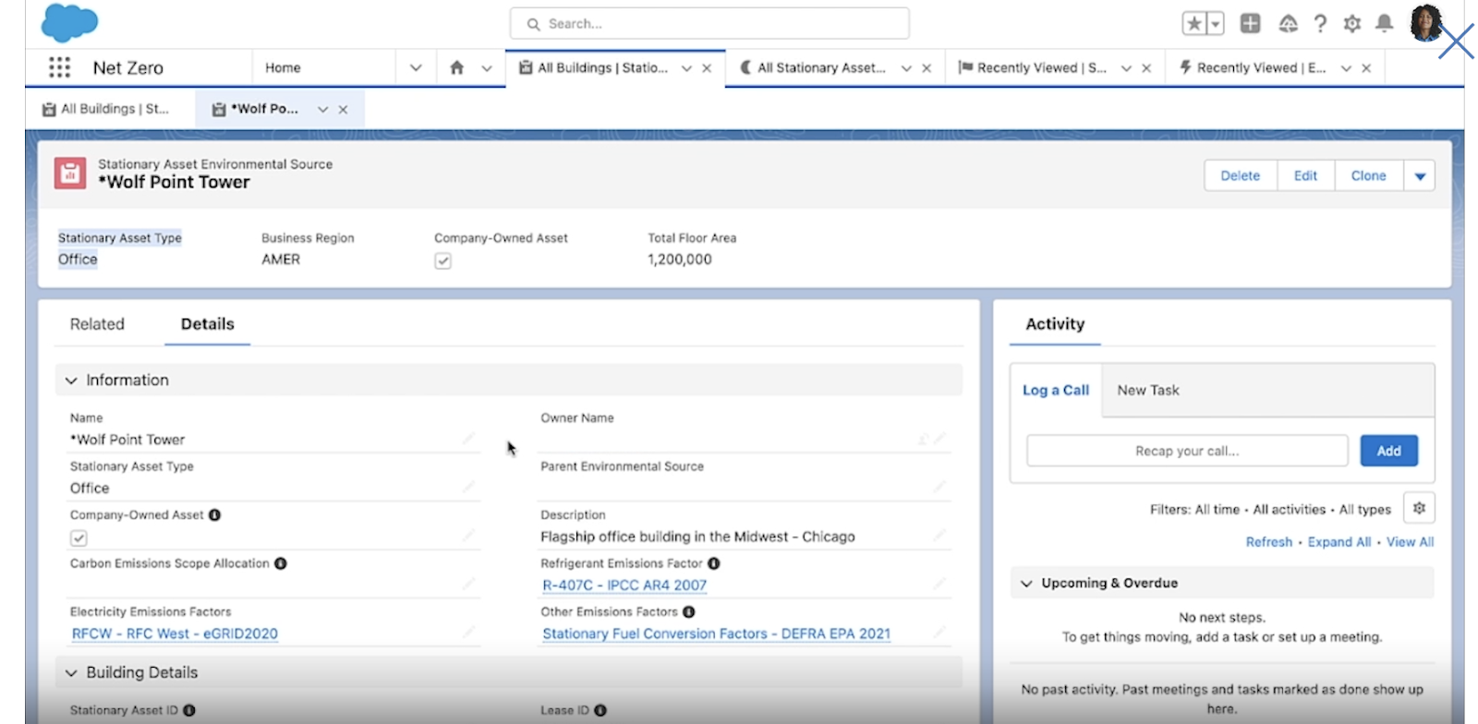Open the Global Actions plus icon
Image resolution: width=1478 pixels, height=724 pixels.
coord(1250,24)
